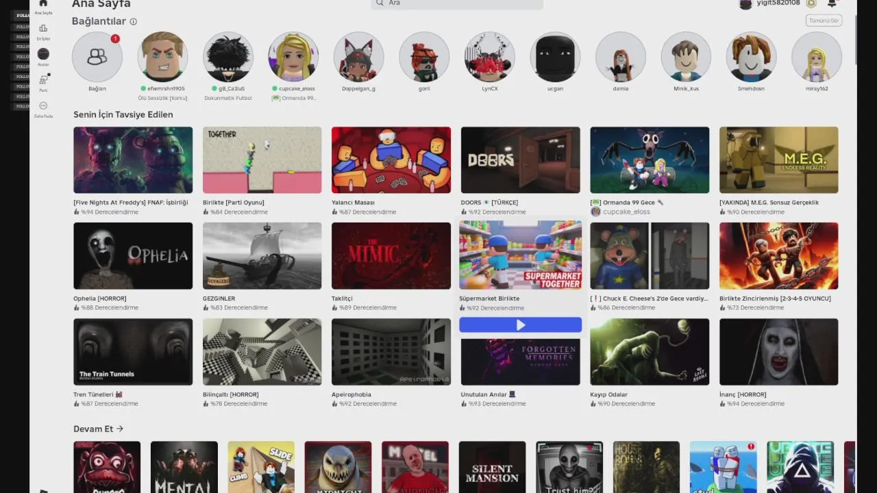The width and height of the screenshot is (877, 493).
Task: Open ucgan's avatar
Action: 555,57
